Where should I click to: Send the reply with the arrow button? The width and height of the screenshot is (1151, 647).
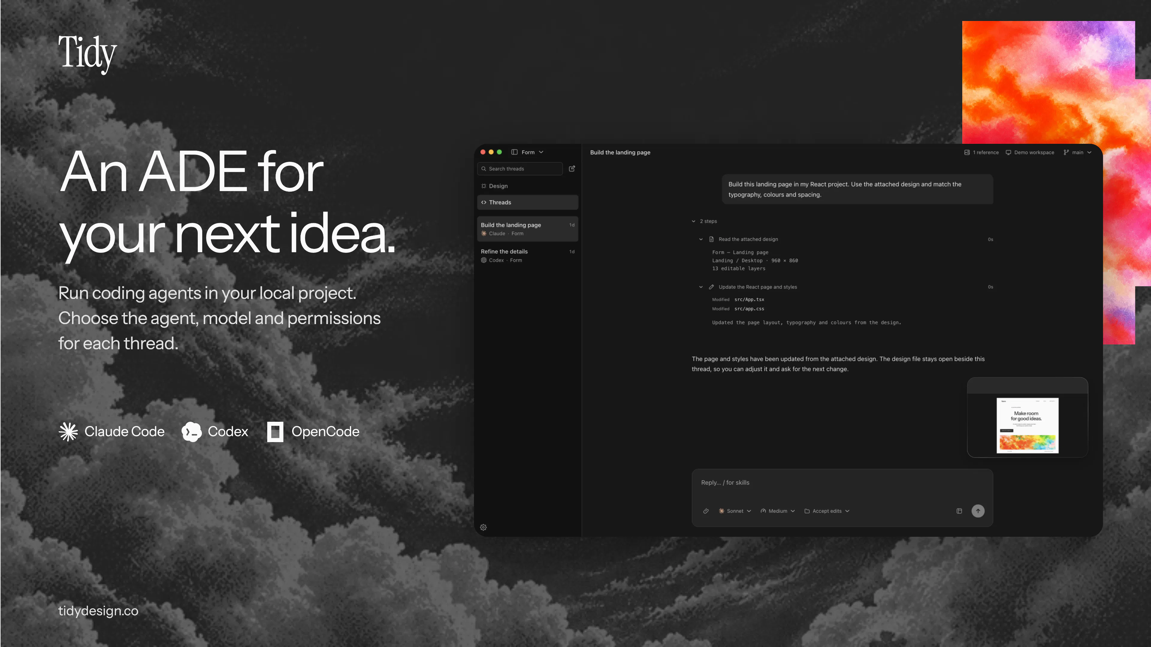pyautogui.click(x=978, y=511)
